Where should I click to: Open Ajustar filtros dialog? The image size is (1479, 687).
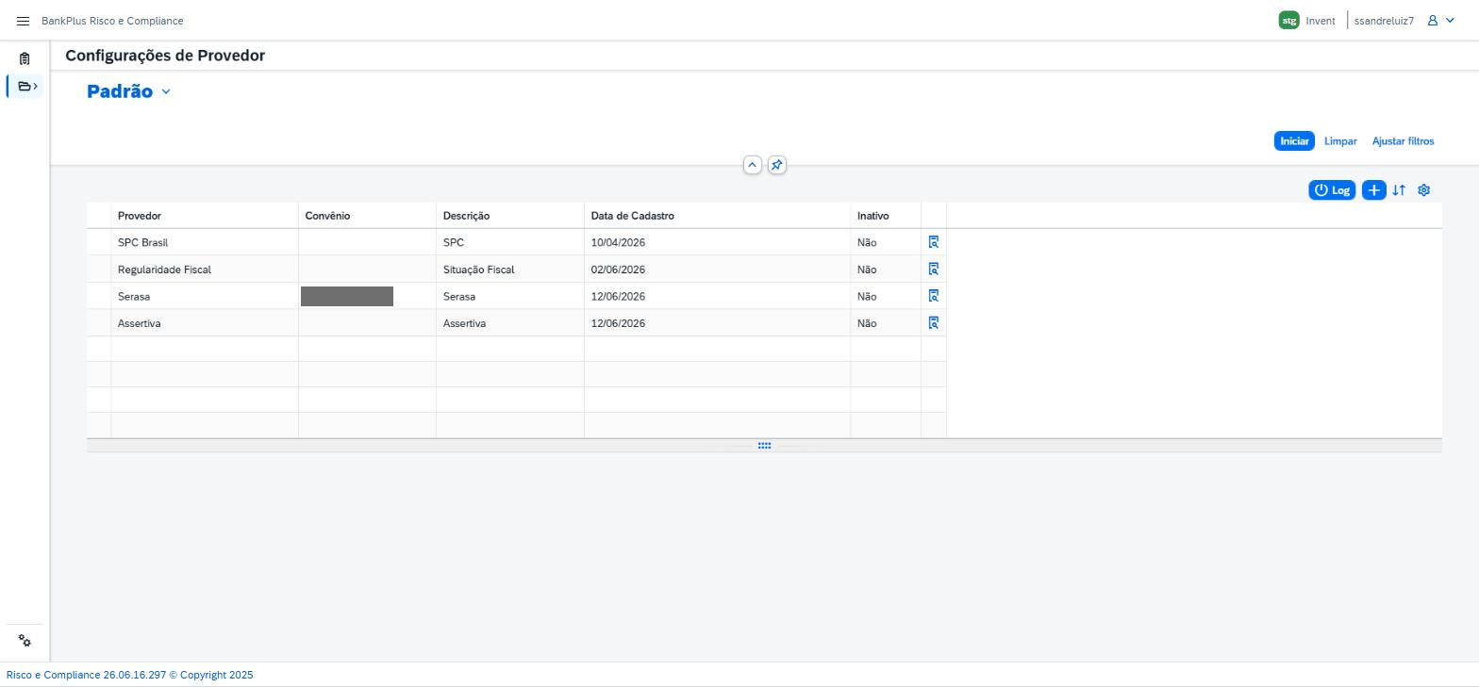[x=1403, y=141]
